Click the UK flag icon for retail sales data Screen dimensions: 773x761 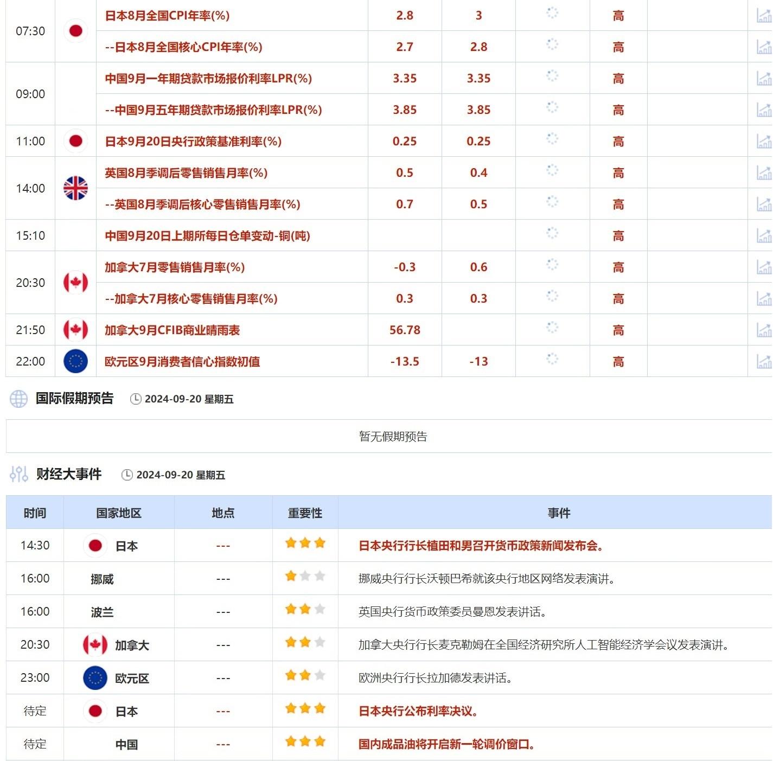coord(76,188)
